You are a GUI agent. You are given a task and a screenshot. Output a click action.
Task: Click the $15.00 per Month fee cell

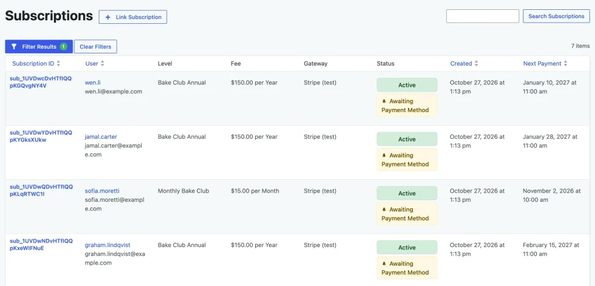(x=255, y=191)
